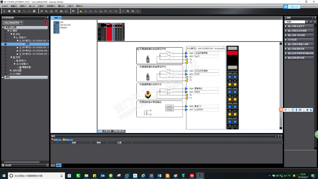318x179 pixels.
Task: Click the toolbox search magnifier button
Action: click(x=311, y=22)
